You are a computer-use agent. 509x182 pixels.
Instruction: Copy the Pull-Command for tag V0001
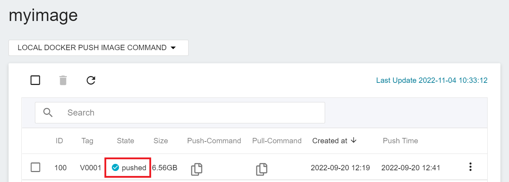262,169
